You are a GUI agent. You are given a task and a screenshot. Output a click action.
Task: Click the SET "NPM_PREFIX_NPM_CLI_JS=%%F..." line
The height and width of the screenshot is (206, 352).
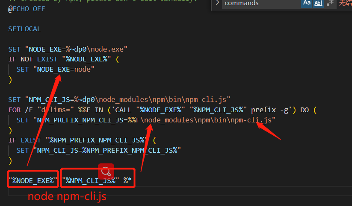click(x=146, y=120)
